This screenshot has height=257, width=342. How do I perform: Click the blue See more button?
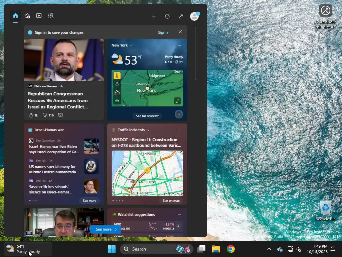tap(106, 229)
